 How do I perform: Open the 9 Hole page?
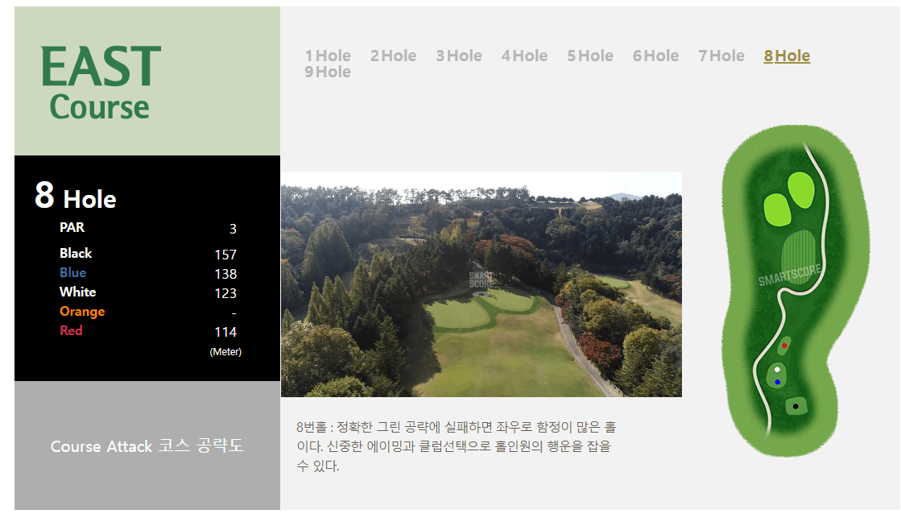[x=327, y=72]
